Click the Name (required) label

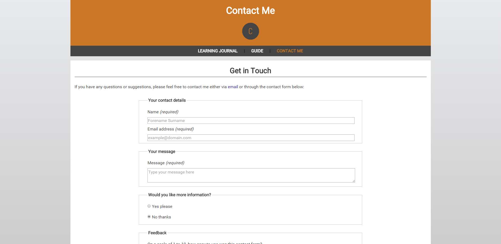click(163, 112)
